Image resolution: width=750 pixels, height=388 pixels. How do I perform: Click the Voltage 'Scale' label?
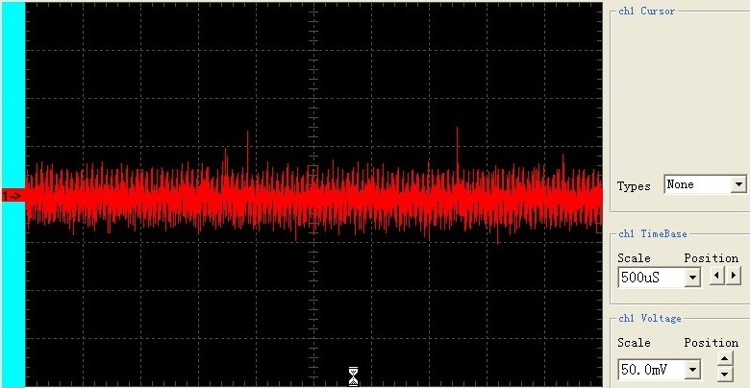(x=634, y=343)
